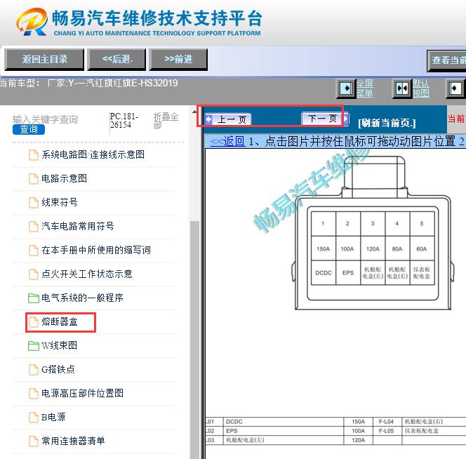The height and width of the screenshot is (459, 466).
Task: Click the 返回主目录 button
Action: 45,60
